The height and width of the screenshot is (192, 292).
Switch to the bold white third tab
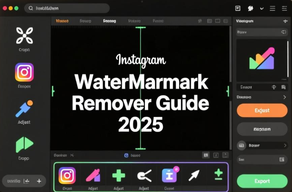tap(110, 21)
